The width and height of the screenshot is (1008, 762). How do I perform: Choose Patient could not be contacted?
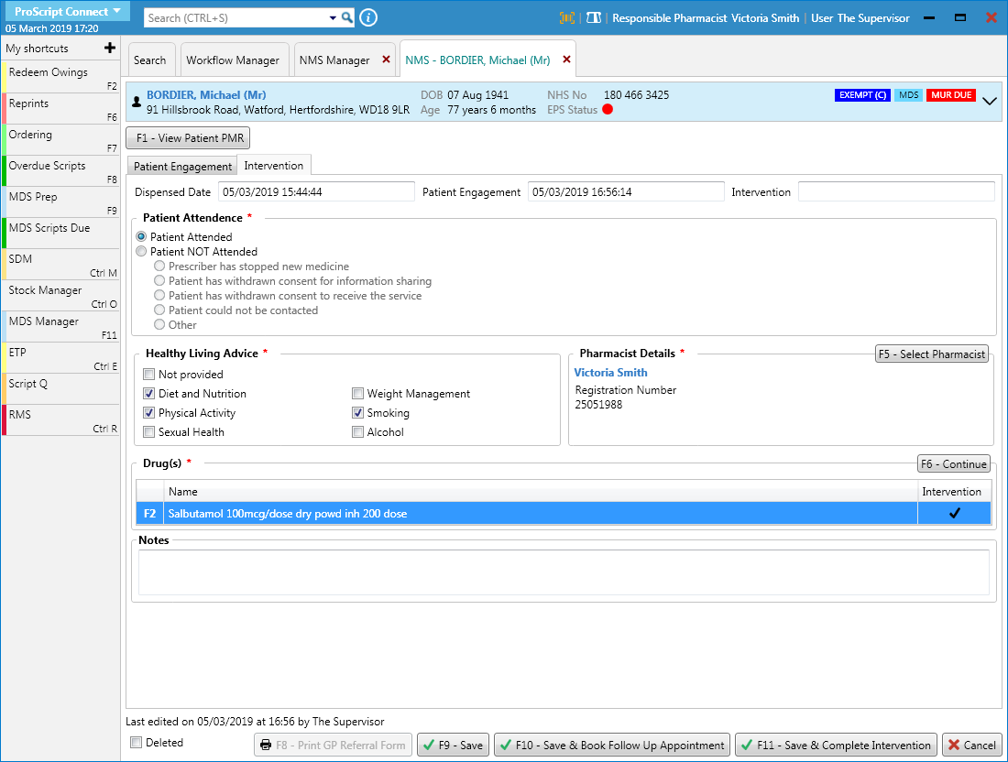(159, 310)
